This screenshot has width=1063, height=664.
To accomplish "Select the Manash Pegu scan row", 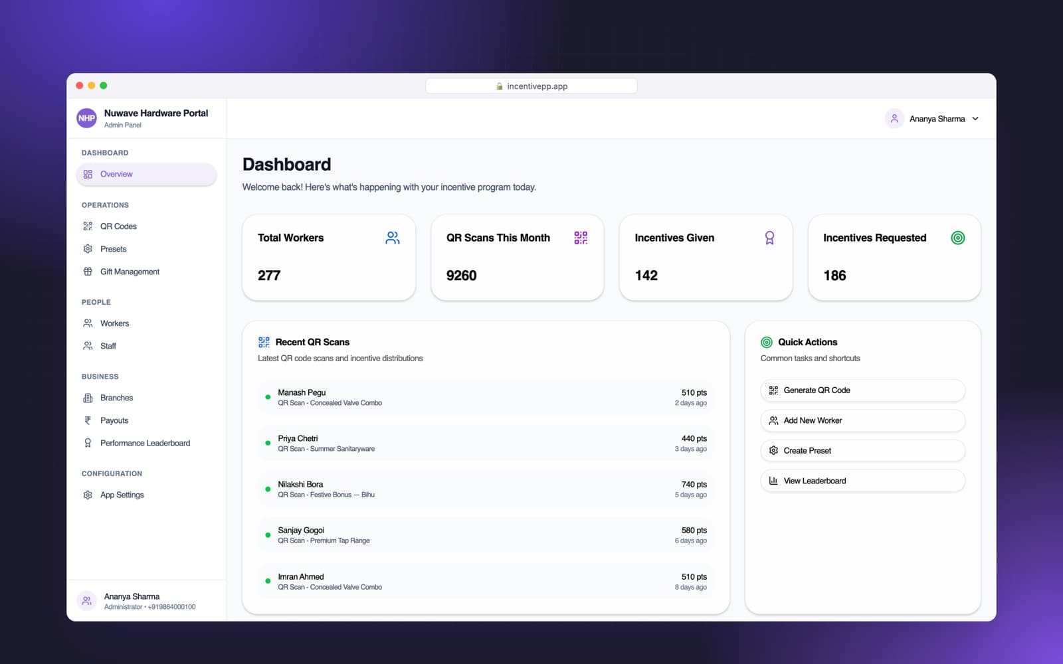I will pos(486,397).
